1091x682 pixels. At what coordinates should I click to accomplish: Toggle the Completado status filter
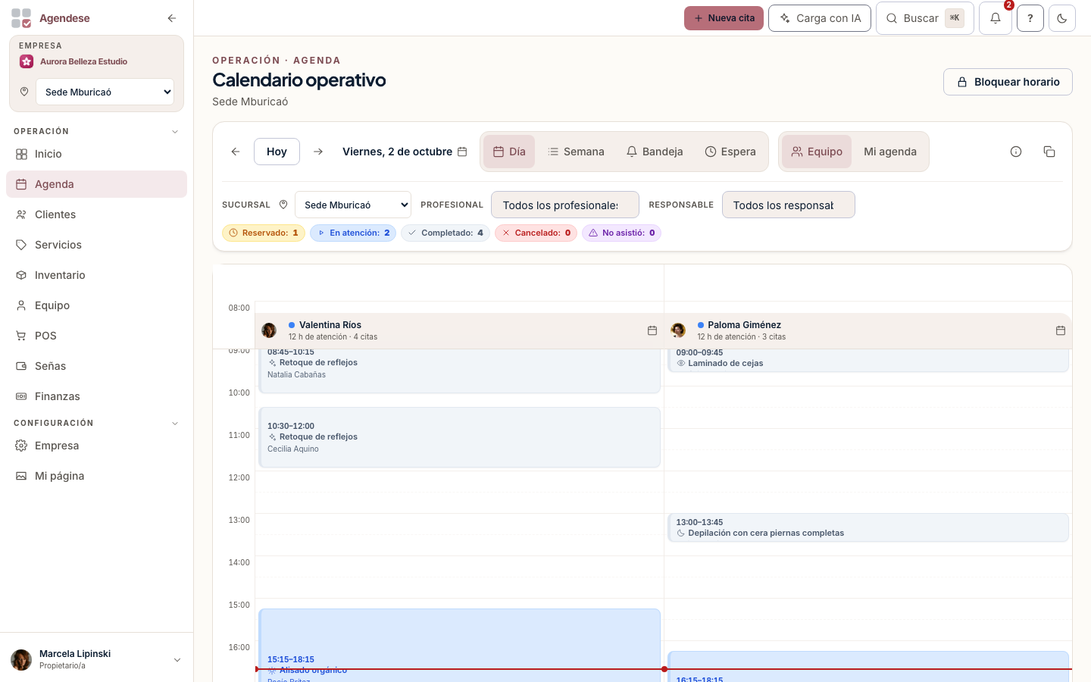pos(445,233)
